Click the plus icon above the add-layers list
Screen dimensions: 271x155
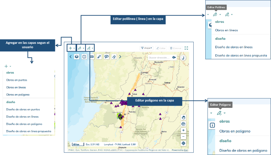(6, 66)
